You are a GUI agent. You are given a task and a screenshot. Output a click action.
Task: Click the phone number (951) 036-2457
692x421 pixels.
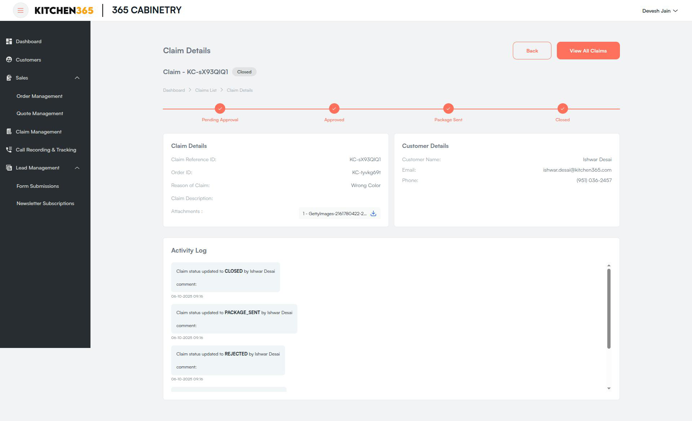(594, 180)
